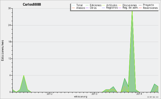The image size is (161, 99).
Task: Select the Ediciones legend label
Action: [96, 5]
